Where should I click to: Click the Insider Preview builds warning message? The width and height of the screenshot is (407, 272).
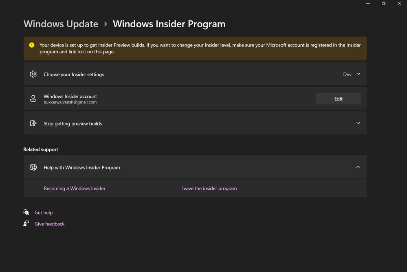click(x=200, y=48)
